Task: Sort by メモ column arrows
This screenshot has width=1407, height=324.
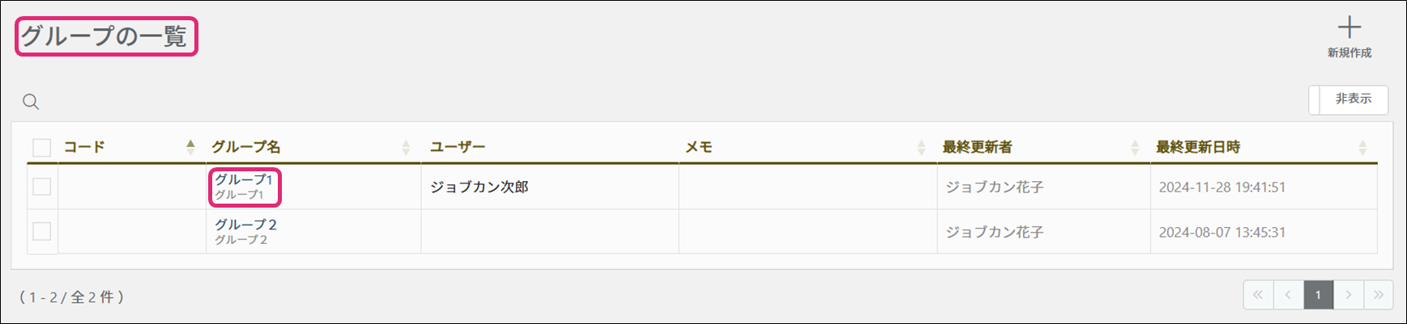Action: (921, 147)
